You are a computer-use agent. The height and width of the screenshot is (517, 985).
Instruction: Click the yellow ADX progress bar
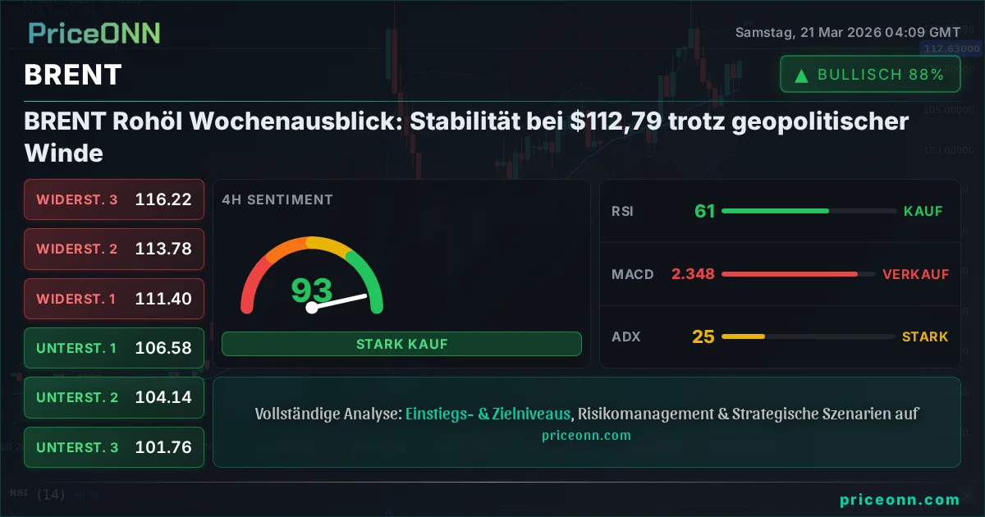point(743,336)
